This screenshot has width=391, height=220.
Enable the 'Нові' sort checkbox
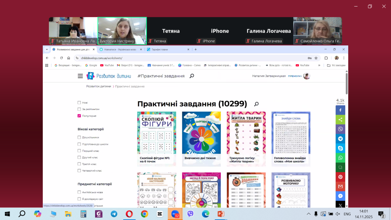(x=79, y=103)
